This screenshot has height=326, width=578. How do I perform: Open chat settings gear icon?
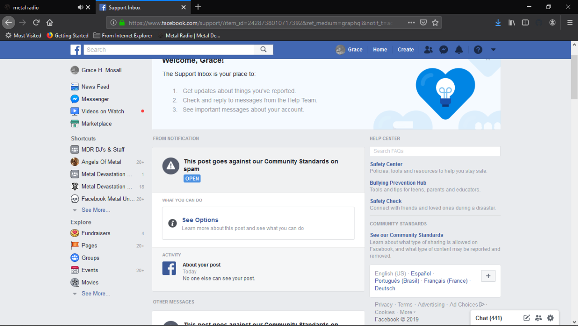[x=550, y=318]
